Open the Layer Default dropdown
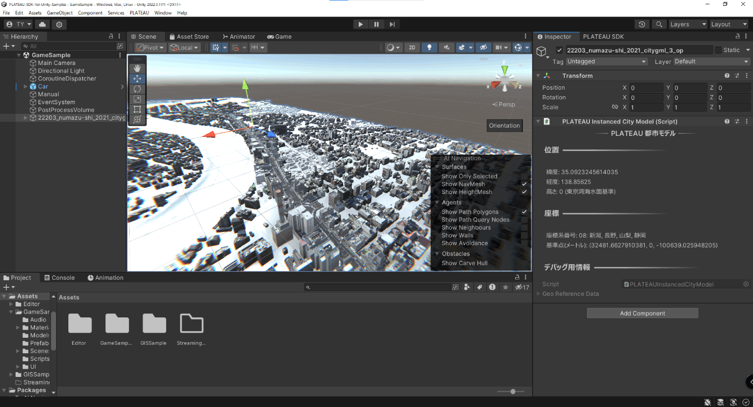This screenshot has width=753, height=407. 711,61
